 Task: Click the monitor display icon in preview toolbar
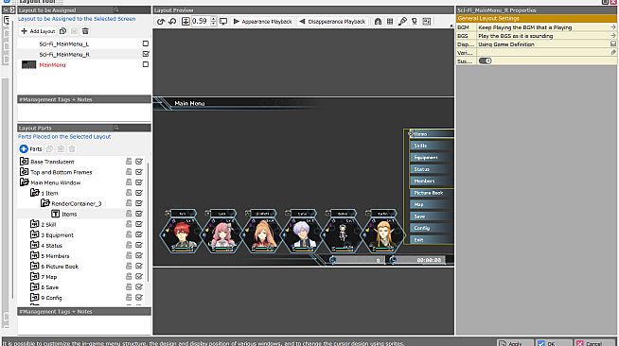(x=223, y=22)
